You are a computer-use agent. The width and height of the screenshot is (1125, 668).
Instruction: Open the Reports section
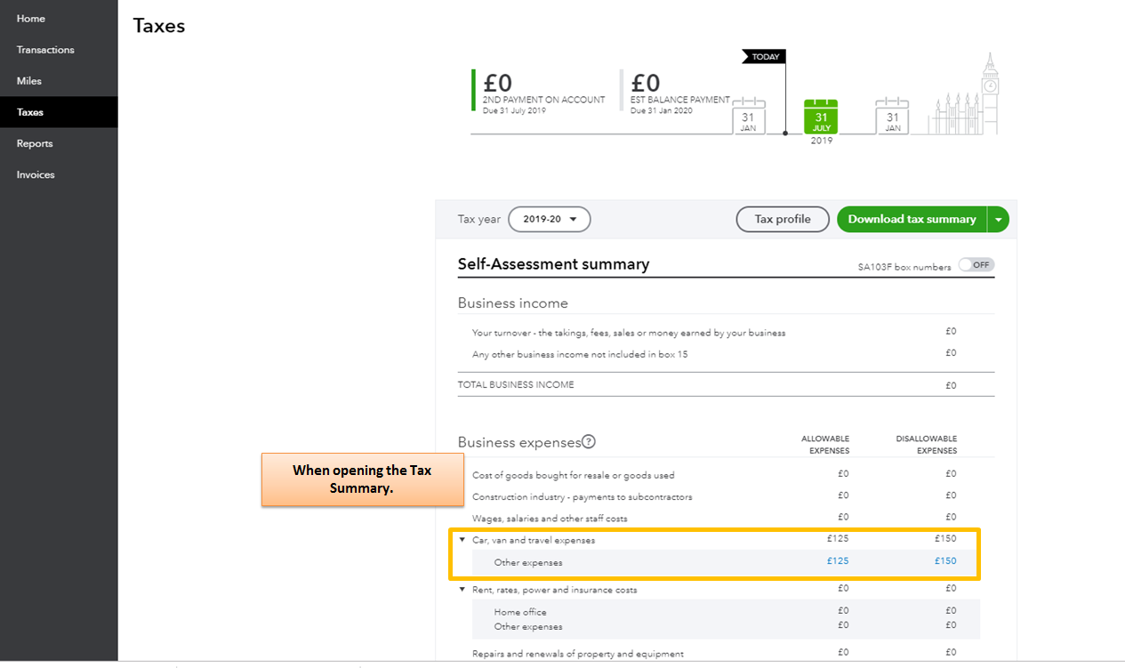click(x=33, y=143)
